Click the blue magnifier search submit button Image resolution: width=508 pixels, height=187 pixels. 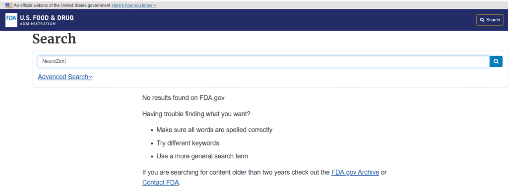point(496,61)
